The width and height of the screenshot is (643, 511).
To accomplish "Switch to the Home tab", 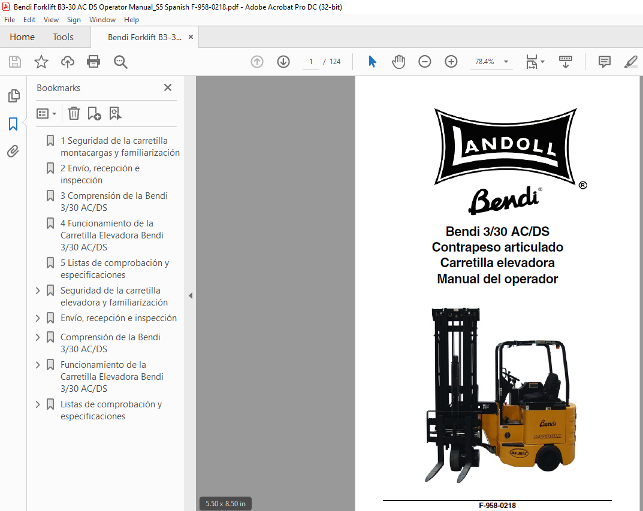I will (x=22, y=37).
